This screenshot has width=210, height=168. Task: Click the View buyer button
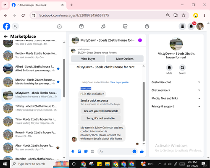pos(88,59)
